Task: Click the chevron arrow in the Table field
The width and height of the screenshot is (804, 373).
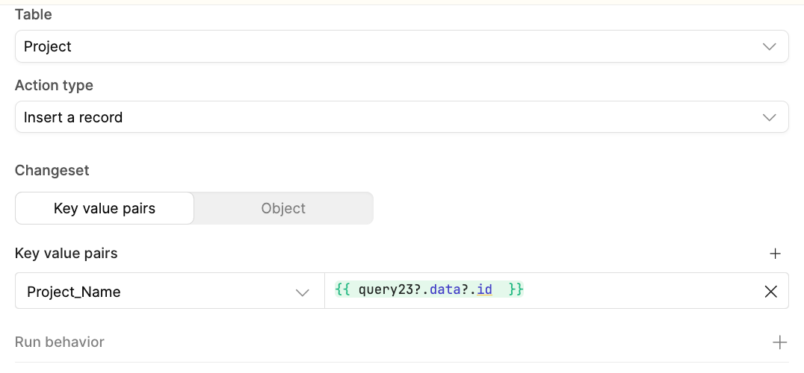Action: [769, 47]
